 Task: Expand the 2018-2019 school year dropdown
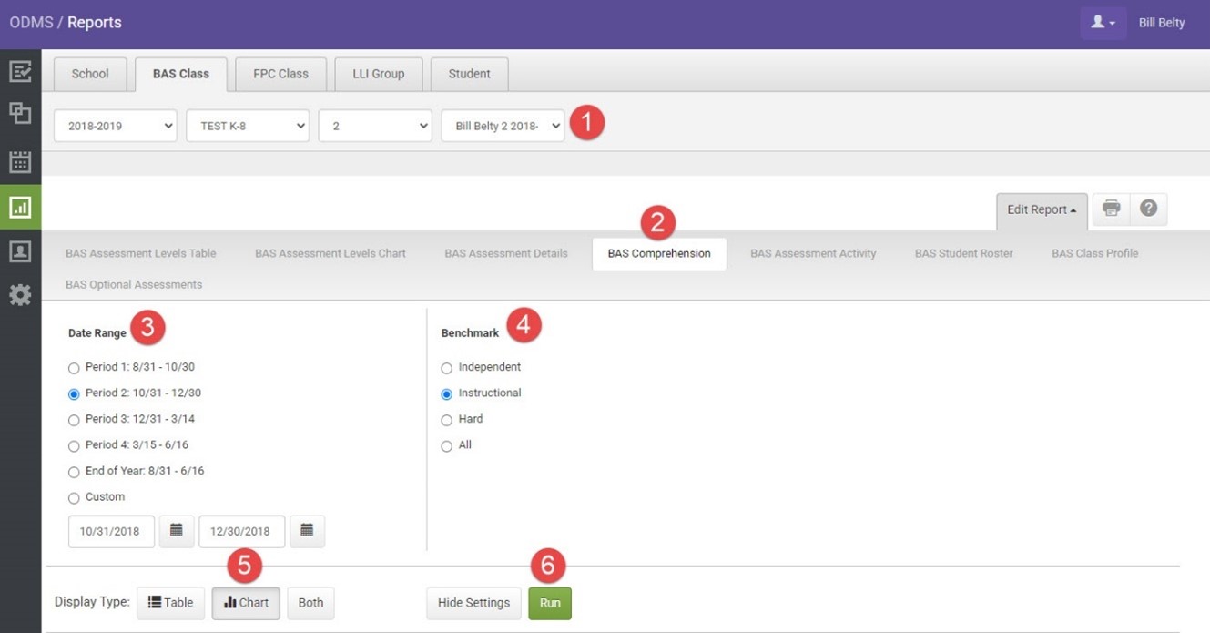click(x=115, y=126)
